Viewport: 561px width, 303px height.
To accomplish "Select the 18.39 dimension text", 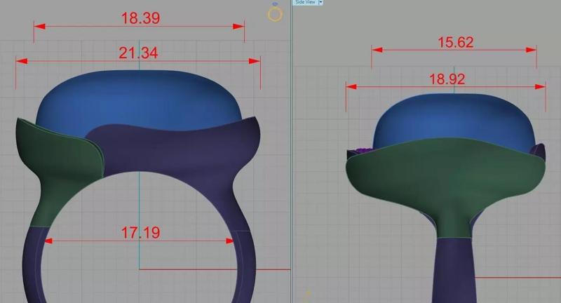I will pos(141,18).
